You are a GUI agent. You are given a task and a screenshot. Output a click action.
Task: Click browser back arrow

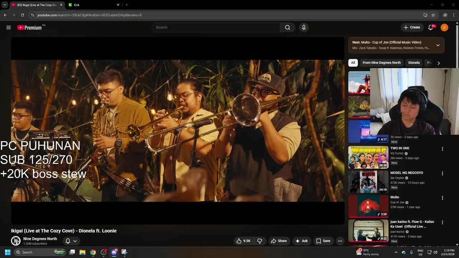(5, 15)
